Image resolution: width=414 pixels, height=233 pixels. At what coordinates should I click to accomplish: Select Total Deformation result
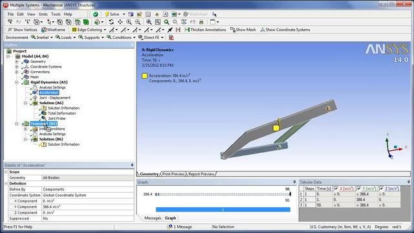(62, 113)
